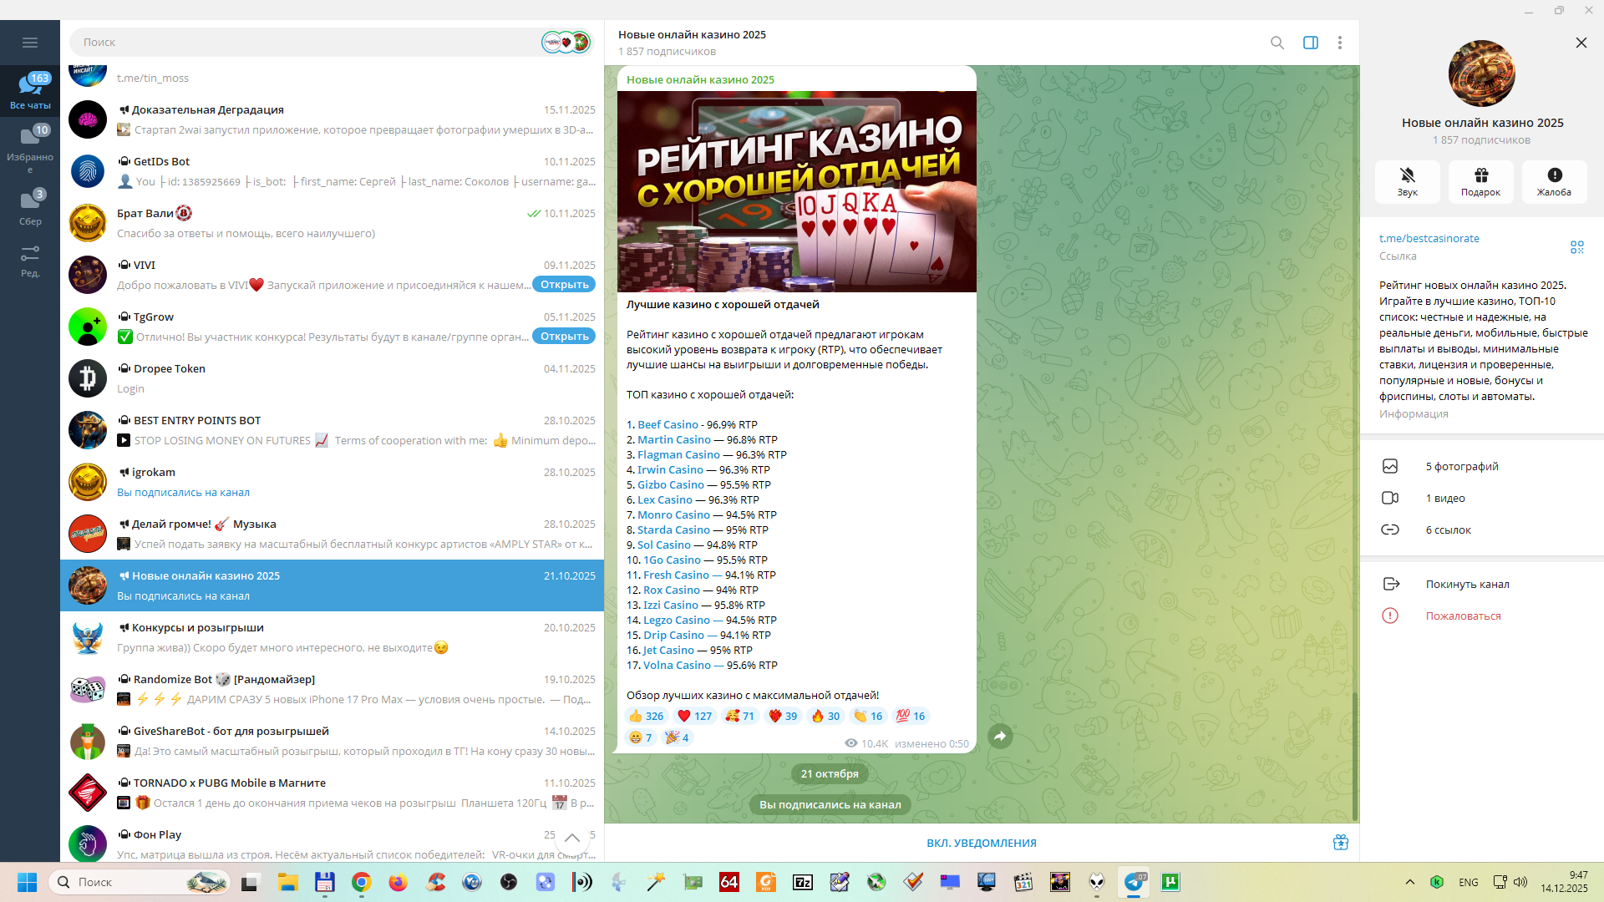This screenshot has width=1604, height=902.
Task: Show hidden system tray icons
Action: click(1409, 882)
